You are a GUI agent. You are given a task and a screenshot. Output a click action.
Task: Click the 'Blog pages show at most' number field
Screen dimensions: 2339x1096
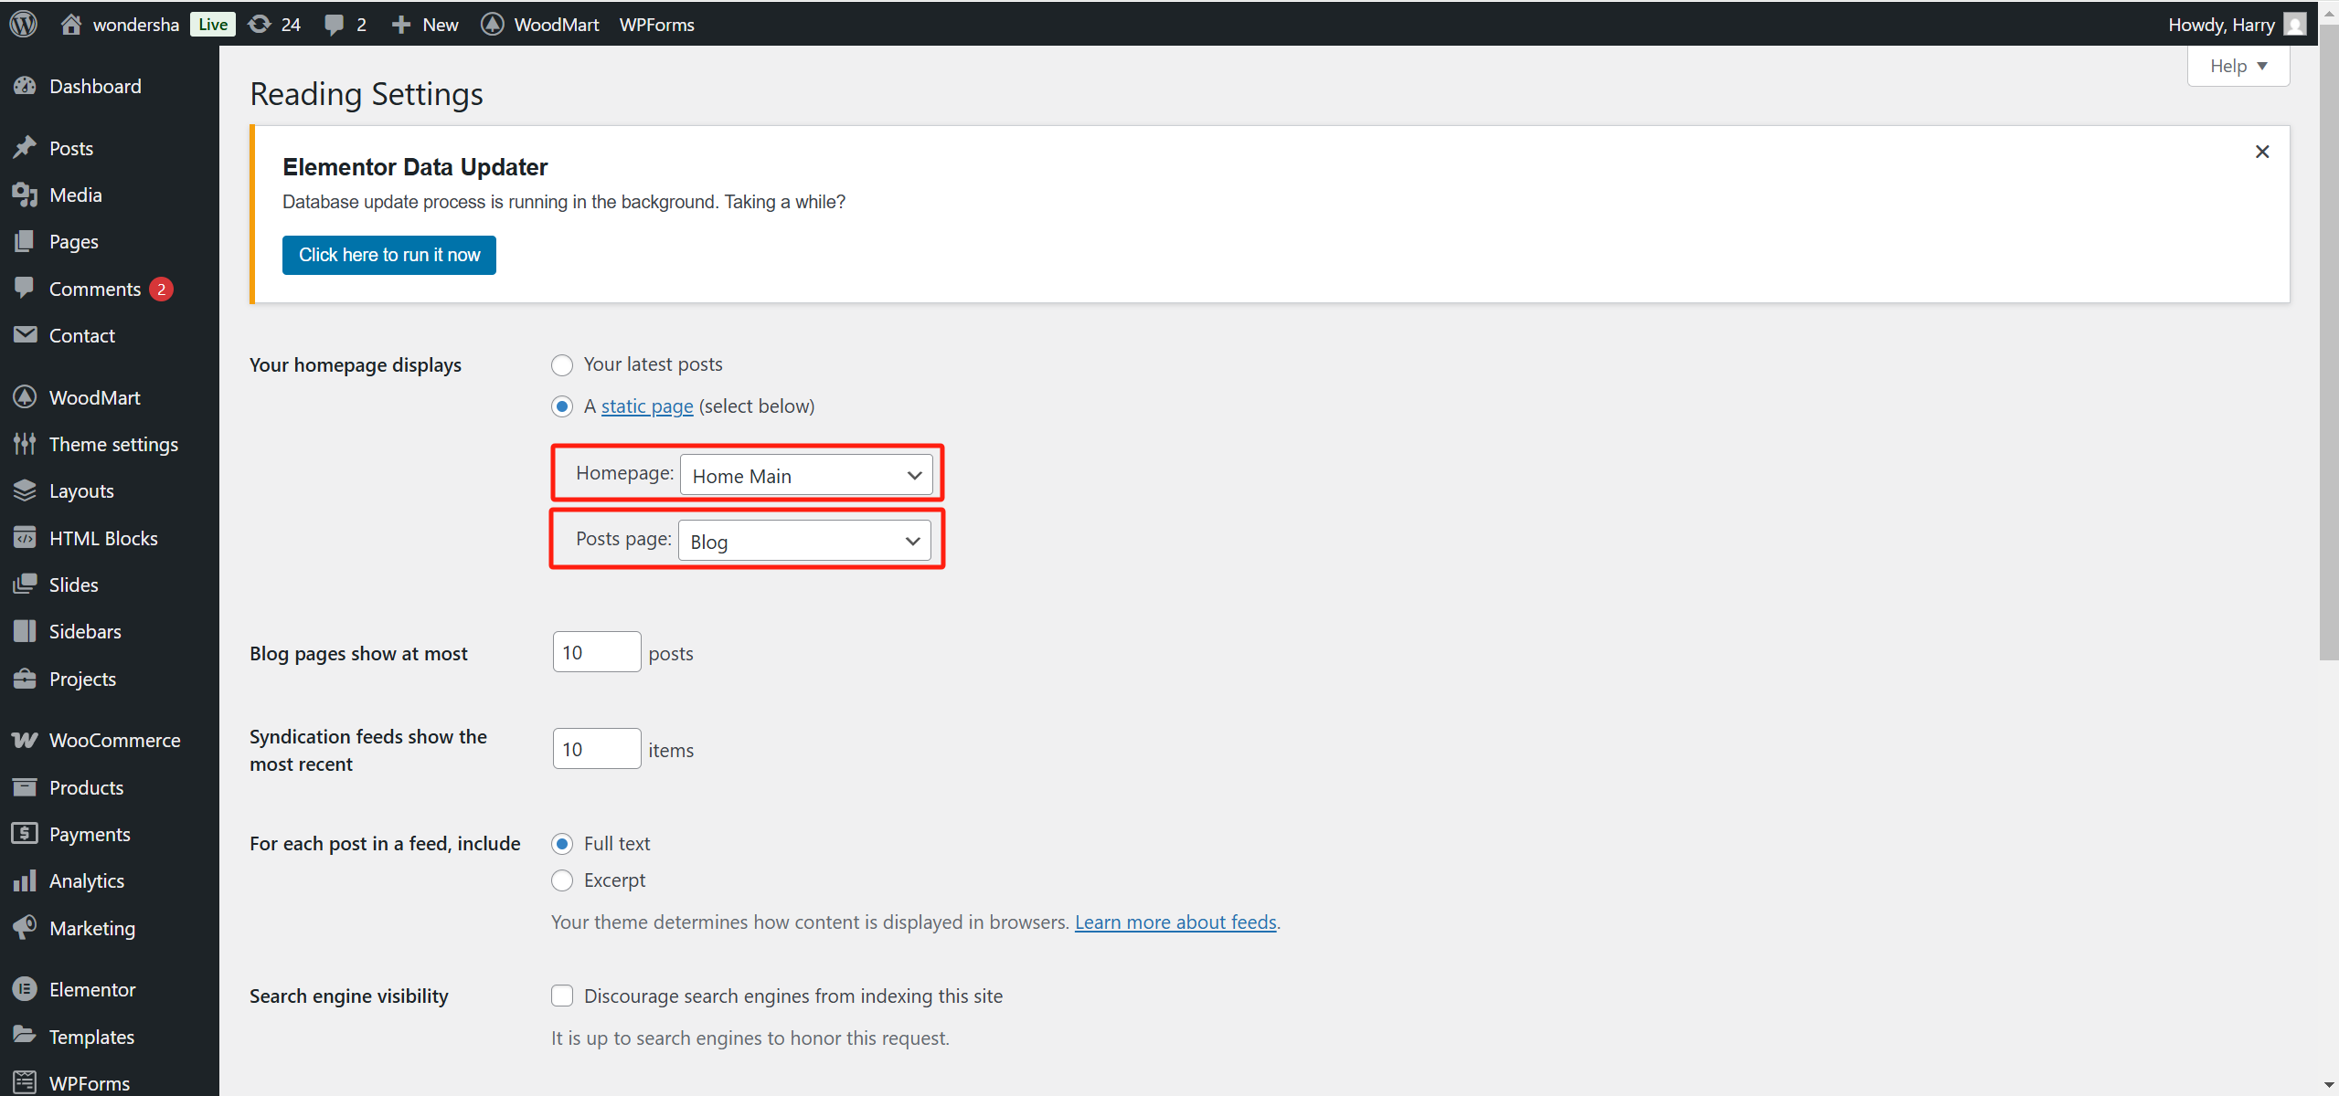[x=596, y=652]
